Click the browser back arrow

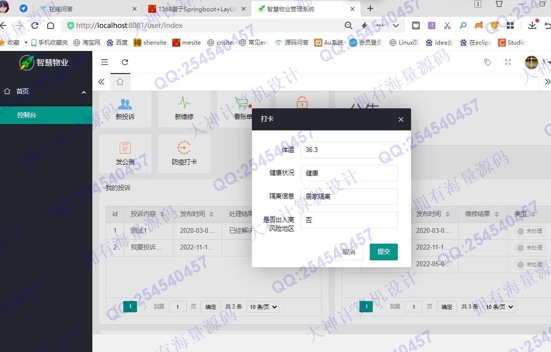3,25
